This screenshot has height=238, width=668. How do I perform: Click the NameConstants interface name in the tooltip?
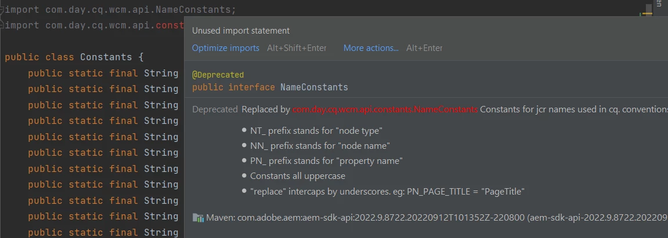[314, 87]
